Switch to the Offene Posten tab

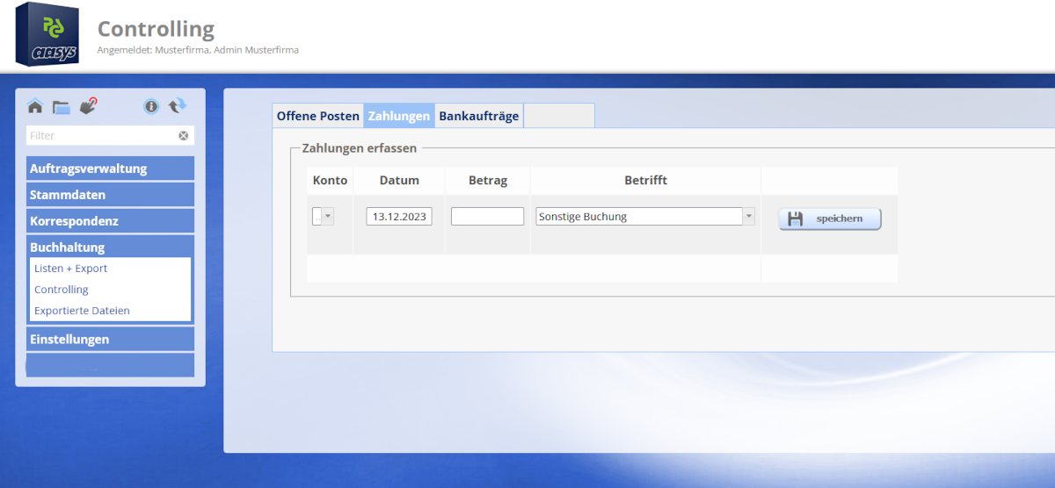[318, 116]
